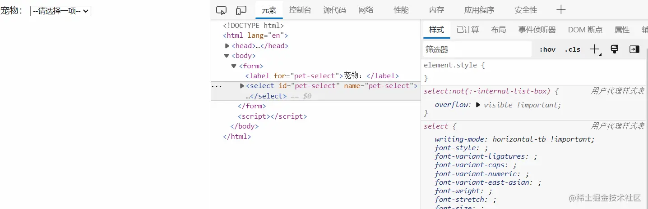
Task: Open the 性能 tab
Action: tap(401, 10)
